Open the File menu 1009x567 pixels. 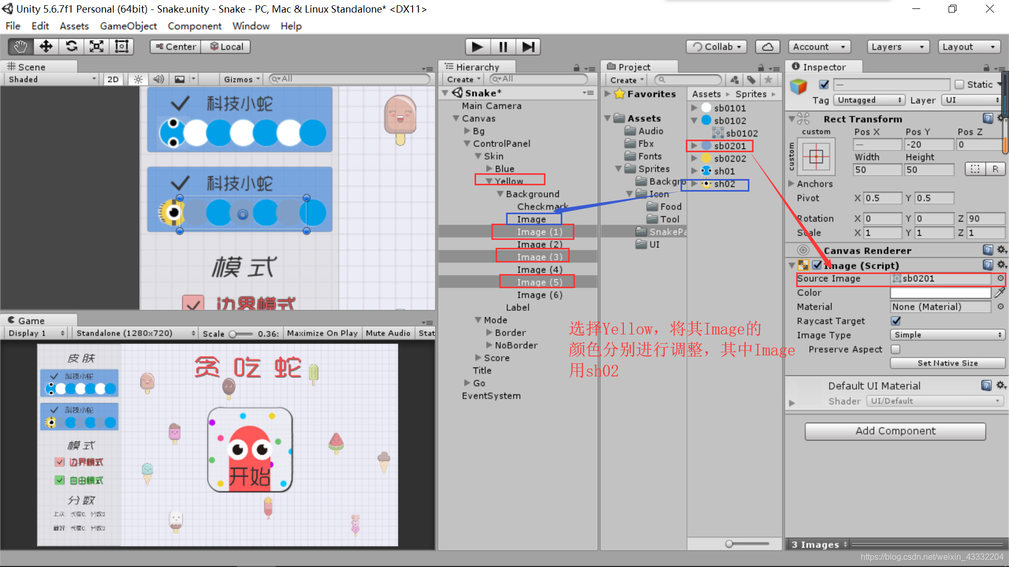[x=13, y=26]
